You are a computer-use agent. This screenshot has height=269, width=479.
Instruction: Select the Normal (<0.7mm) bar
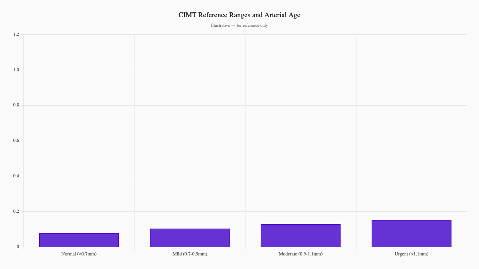click(x=79, y=239)
